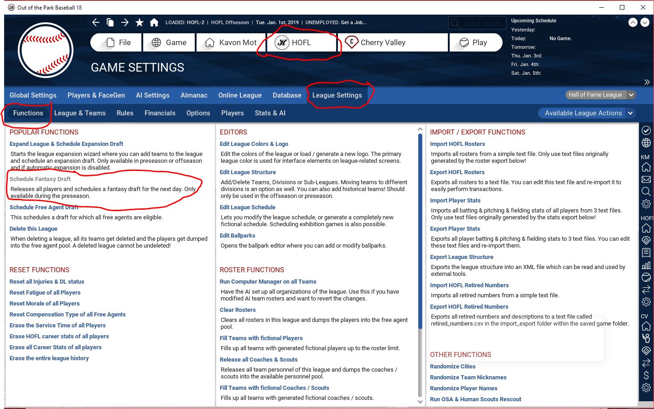Open the Available League Actions dropdown
This screenshot has height=409, width=654.
[x=587, y=113]
